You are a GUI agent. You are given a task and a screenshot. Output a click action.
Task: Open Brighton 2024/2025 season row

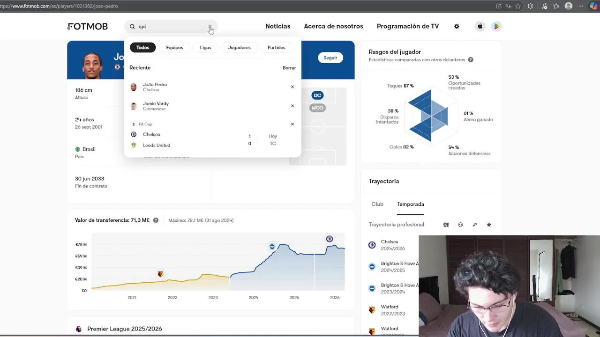[393, 267]
